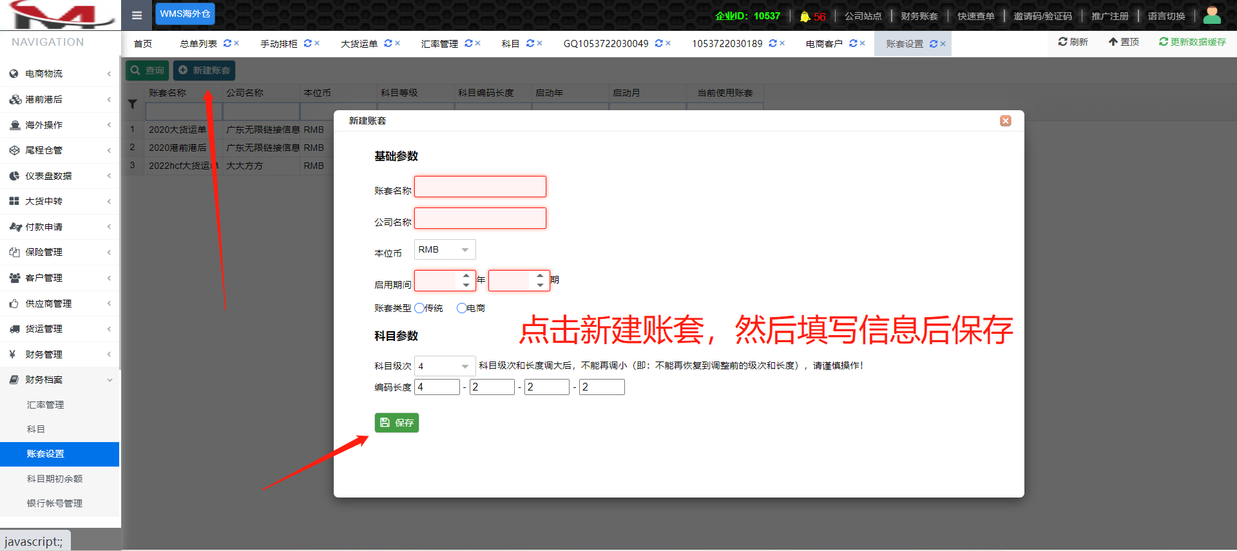
Task: Collapse the 财务档案 navigation menu
Action: (60, 380)
